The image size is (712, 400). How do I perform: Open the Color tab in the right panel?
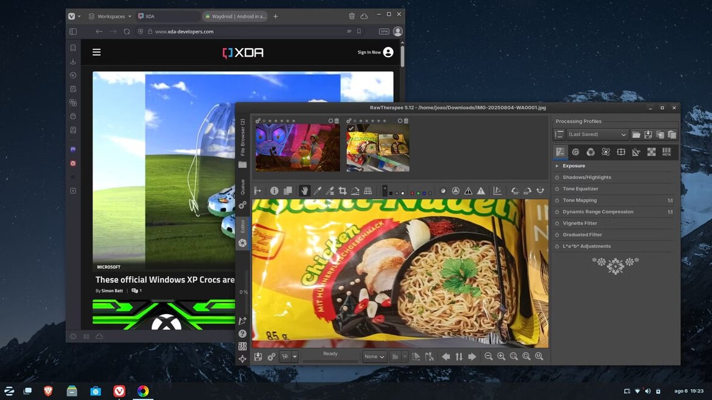[x=591, y=152]
